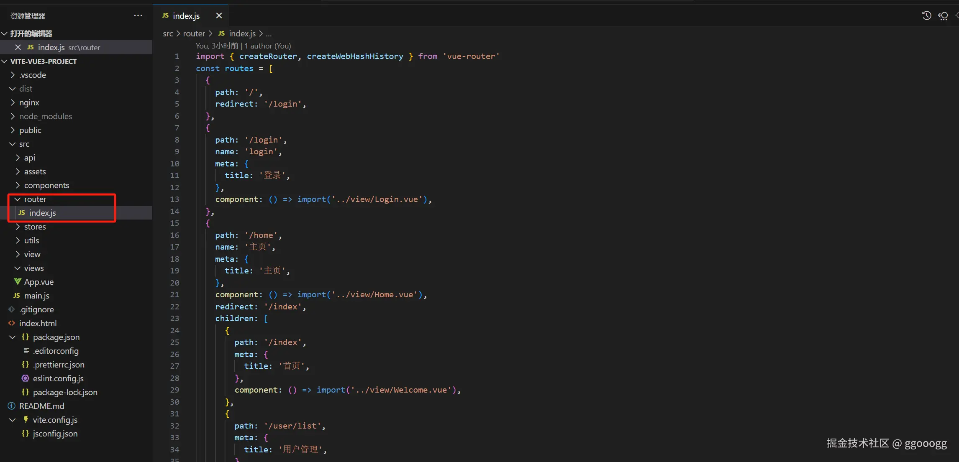This screenshot has width=959, height=462.
Task: Click the open changes with previous revision icon
Action: coord(943,16)
